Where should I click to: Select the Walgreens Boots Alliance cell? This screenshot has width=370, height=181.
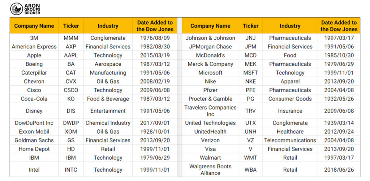click(x=210, y=170)
